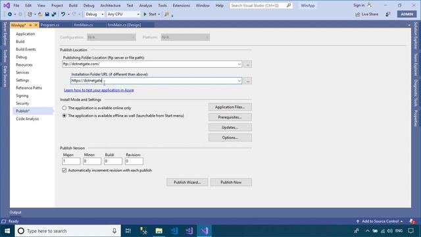
Task: Click the notifications flag in the status bar
Action: pos(412,221)
